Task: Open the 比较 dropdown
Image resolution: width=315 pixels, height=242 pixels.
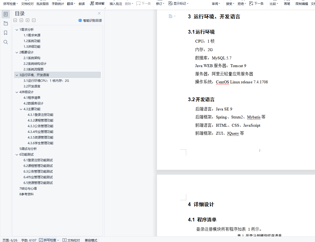Action: [274, 4]
